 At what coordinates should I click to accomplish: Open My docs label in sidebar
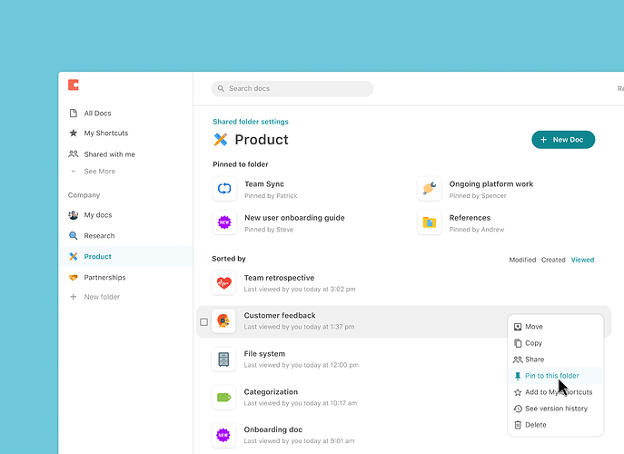coord(98,215)
